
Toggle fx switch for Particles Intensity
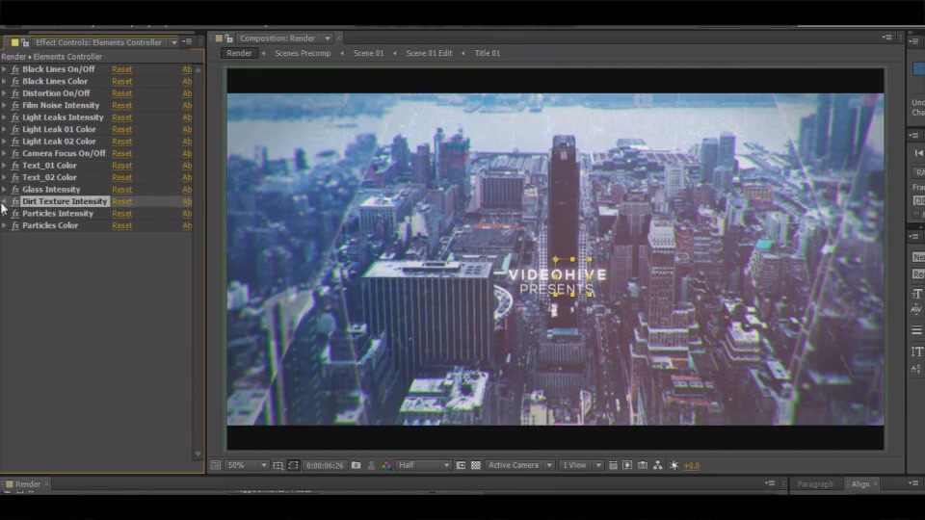click(x=15, y=214)
